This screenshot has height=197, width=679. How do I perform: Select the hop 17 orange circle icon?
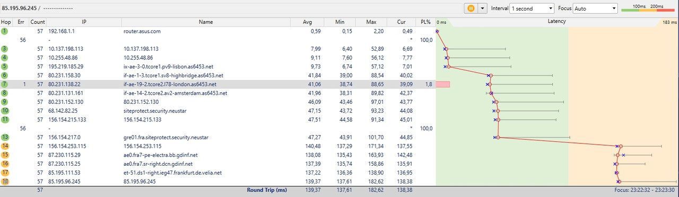[5, 173]
